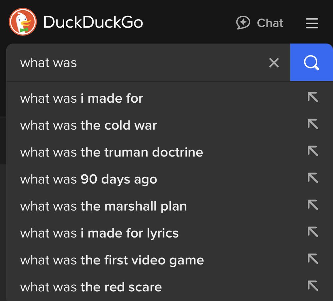Fill search with 'i made for lyrics' arrow

click(x=313, y=232)
